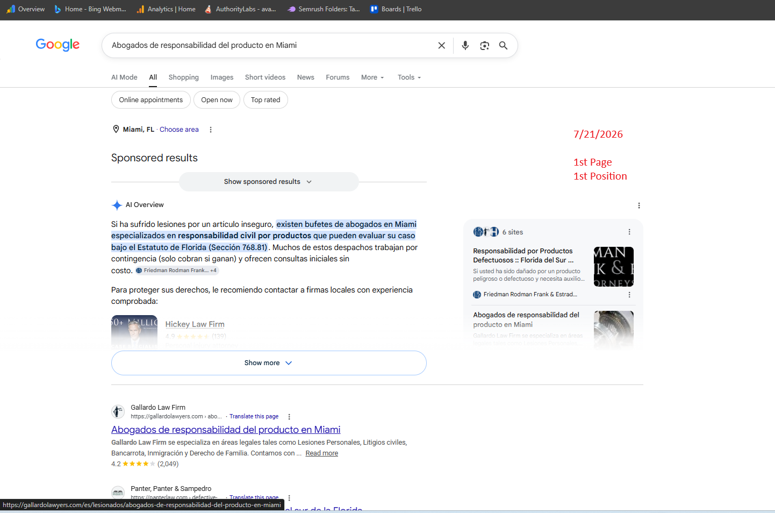
Task: Submit search with the magnifying glass icon
Action: [x=503, y=46]
